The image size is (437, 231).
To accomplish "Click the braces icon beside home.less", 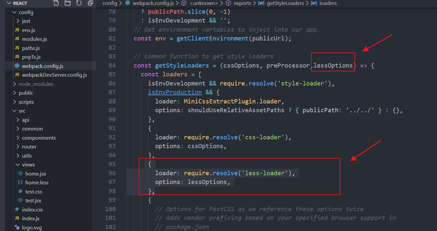I will pyautogui.click(x=20, y=182).
